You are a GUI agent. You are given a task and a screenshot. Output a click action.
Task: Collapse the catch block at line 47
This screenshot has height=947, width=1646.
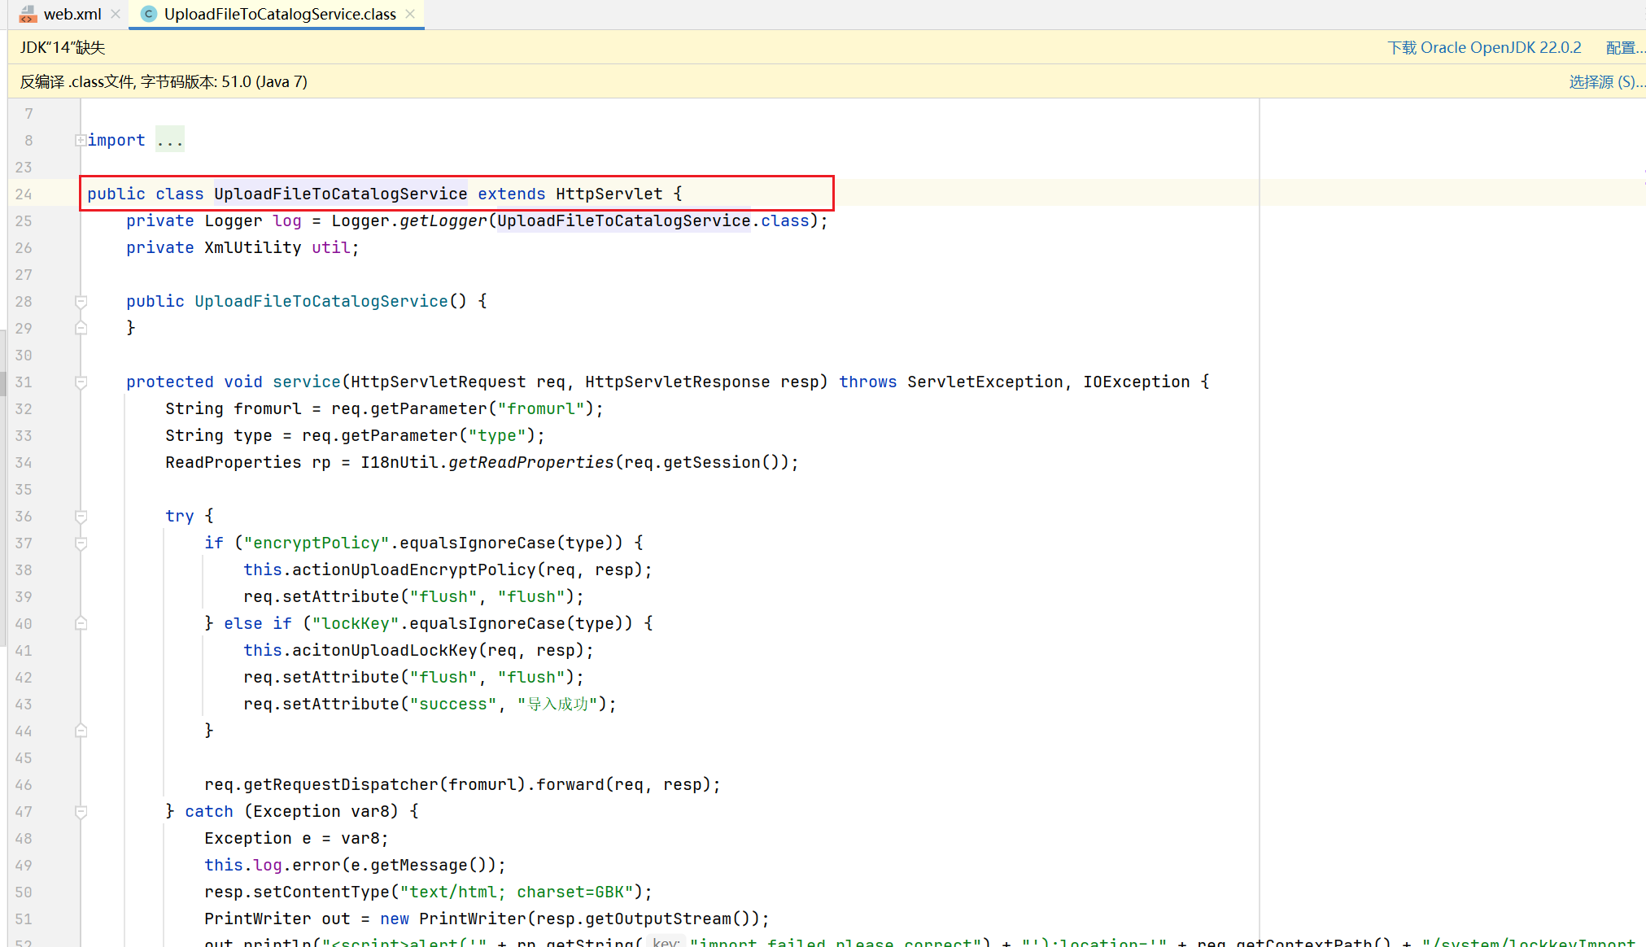(81, 812)
